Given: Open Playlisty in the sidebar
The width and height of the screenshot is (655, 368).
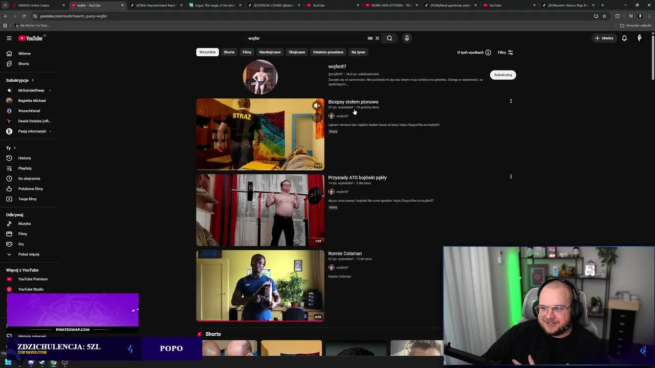Looking at the screenshot, I should (25, 168).
